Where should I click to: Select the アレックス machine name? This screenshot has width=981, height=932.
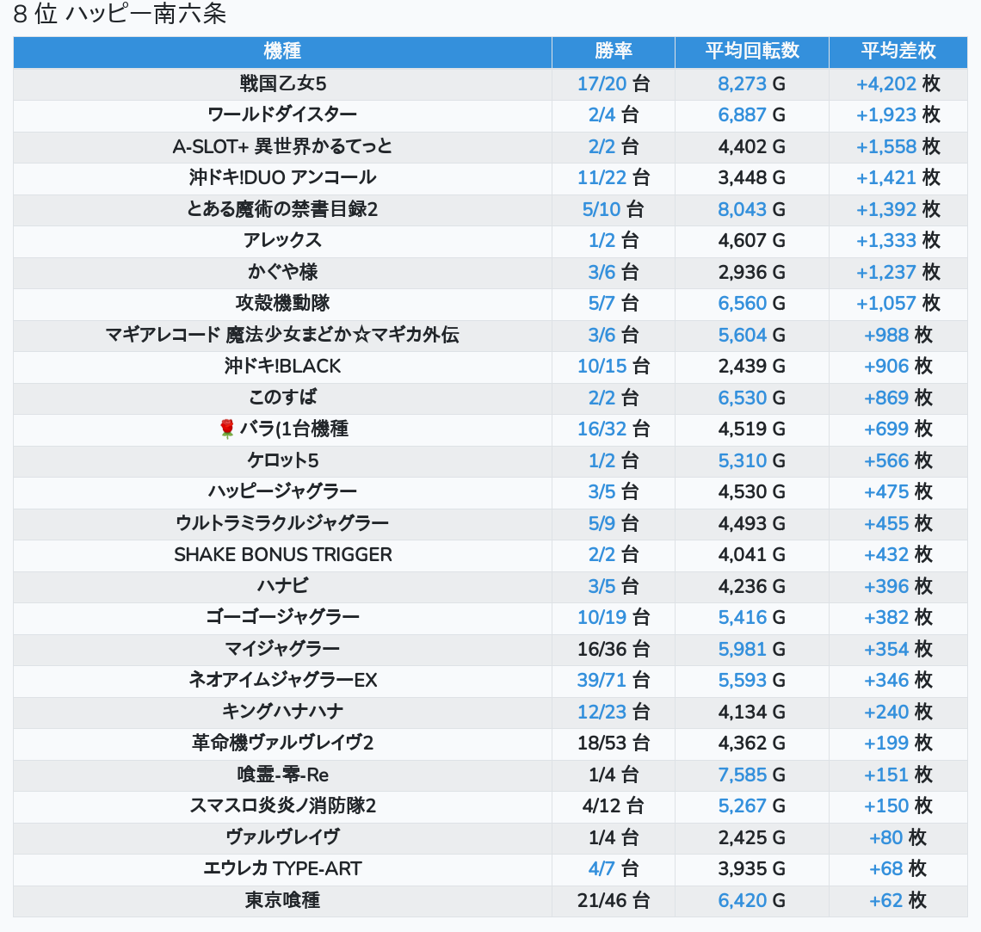[x=282, y=240]
